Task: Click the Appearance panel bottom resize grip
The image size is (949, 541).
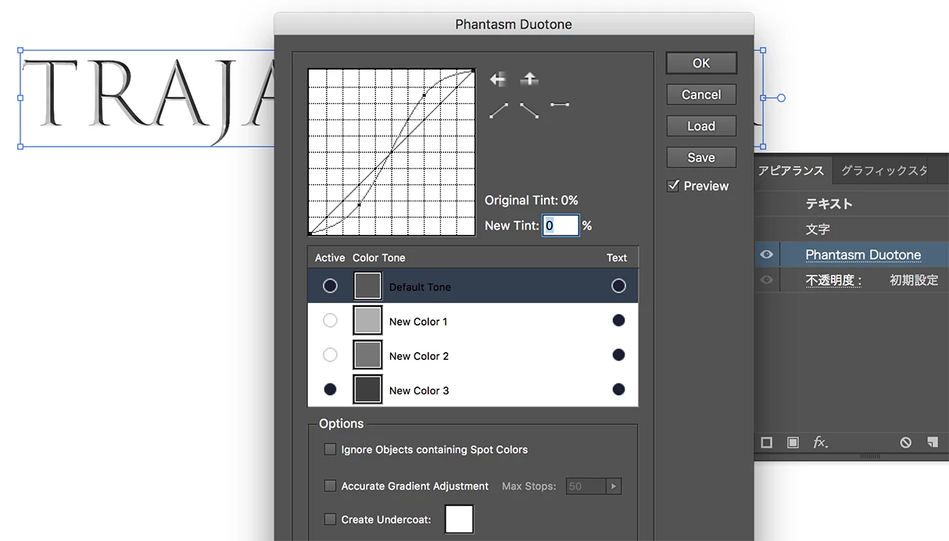Action: [x=870, y=457]
